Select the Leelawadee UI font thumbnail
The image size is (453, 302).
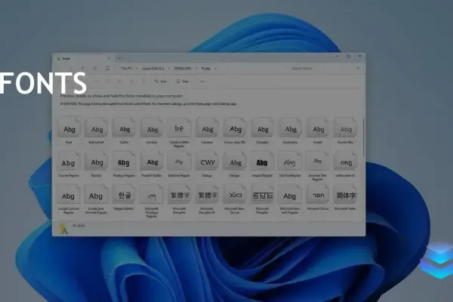pos(345,161)
